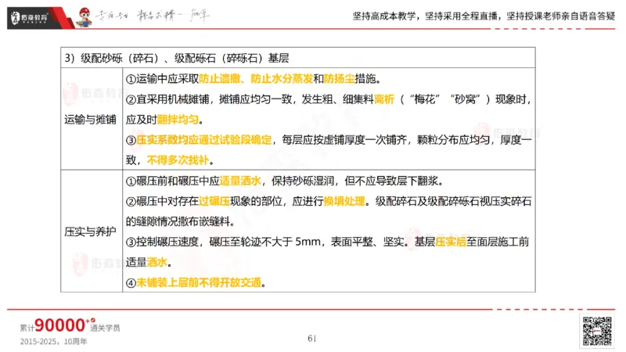Click the phrase 保持砂砾湿润
Viewport: 626px width, 352px height.
coord(303,181)
